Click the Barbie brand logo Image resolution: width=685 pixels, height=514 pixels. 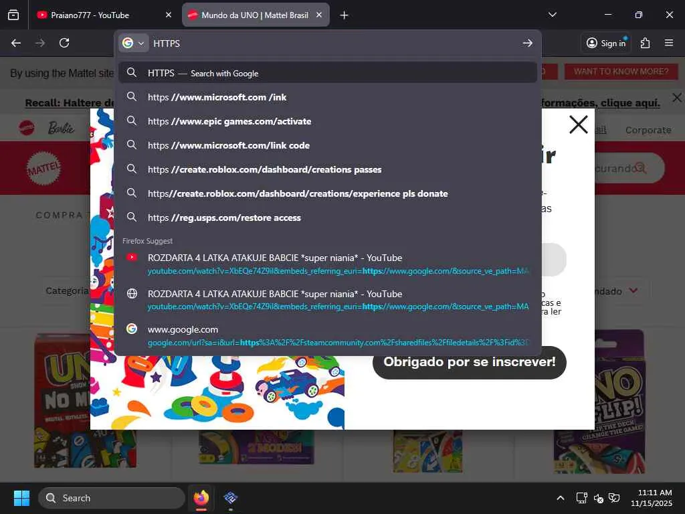pyautogui.click(x=61, y=128)
